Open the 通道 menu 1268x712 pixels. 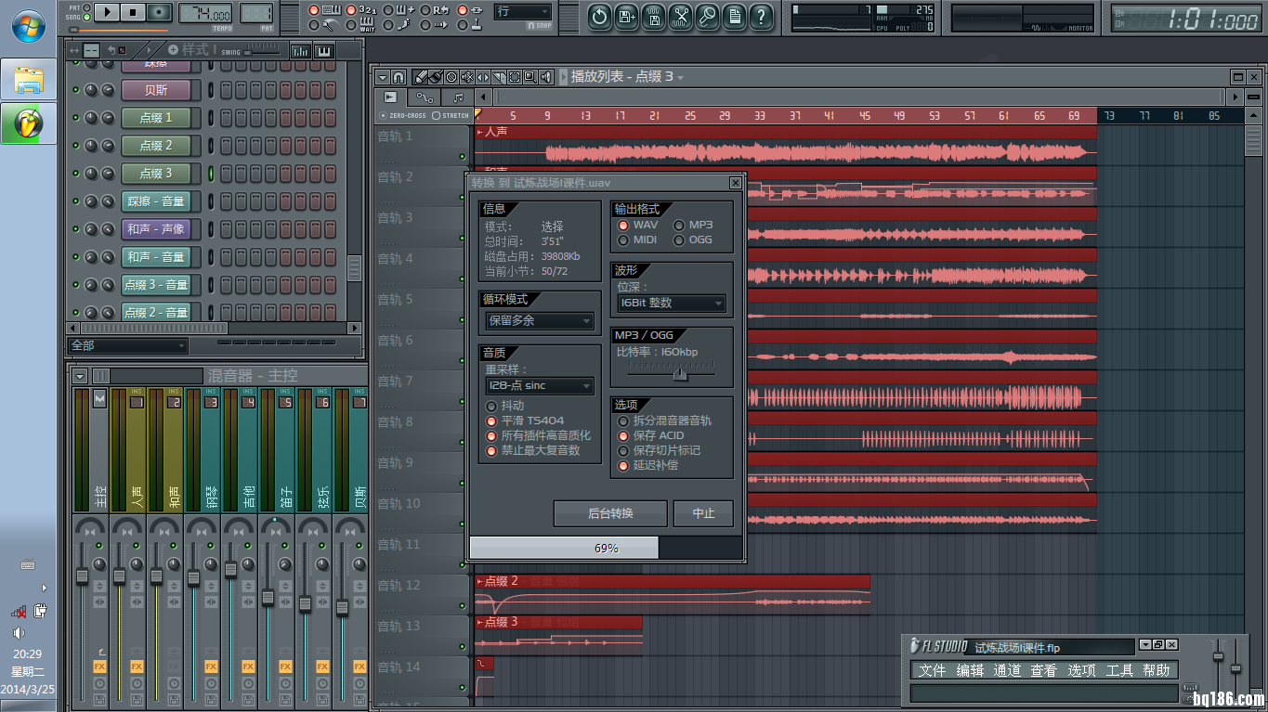click(1007, 670)
